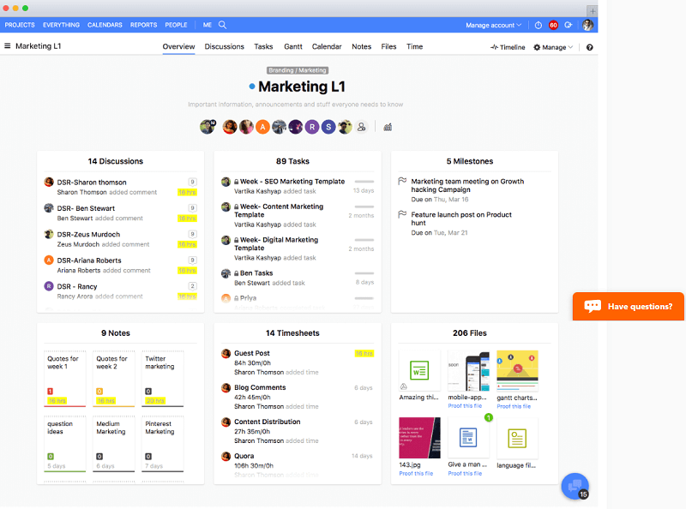
Task: Click progress bar for Ben Tasks
Action: coord(364,273)
